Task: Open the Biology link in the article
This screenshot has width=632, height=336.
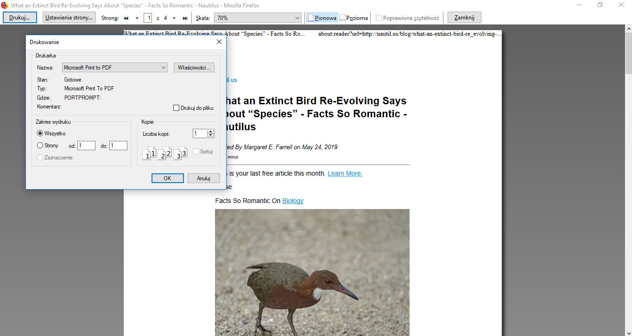Action: coord(293,201)
